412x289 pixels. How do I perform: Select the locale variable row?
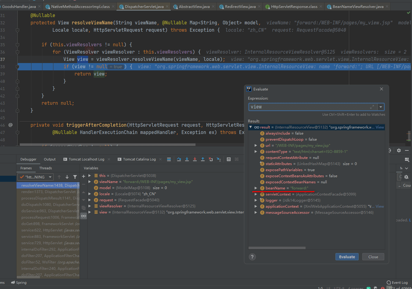(166, 194)
